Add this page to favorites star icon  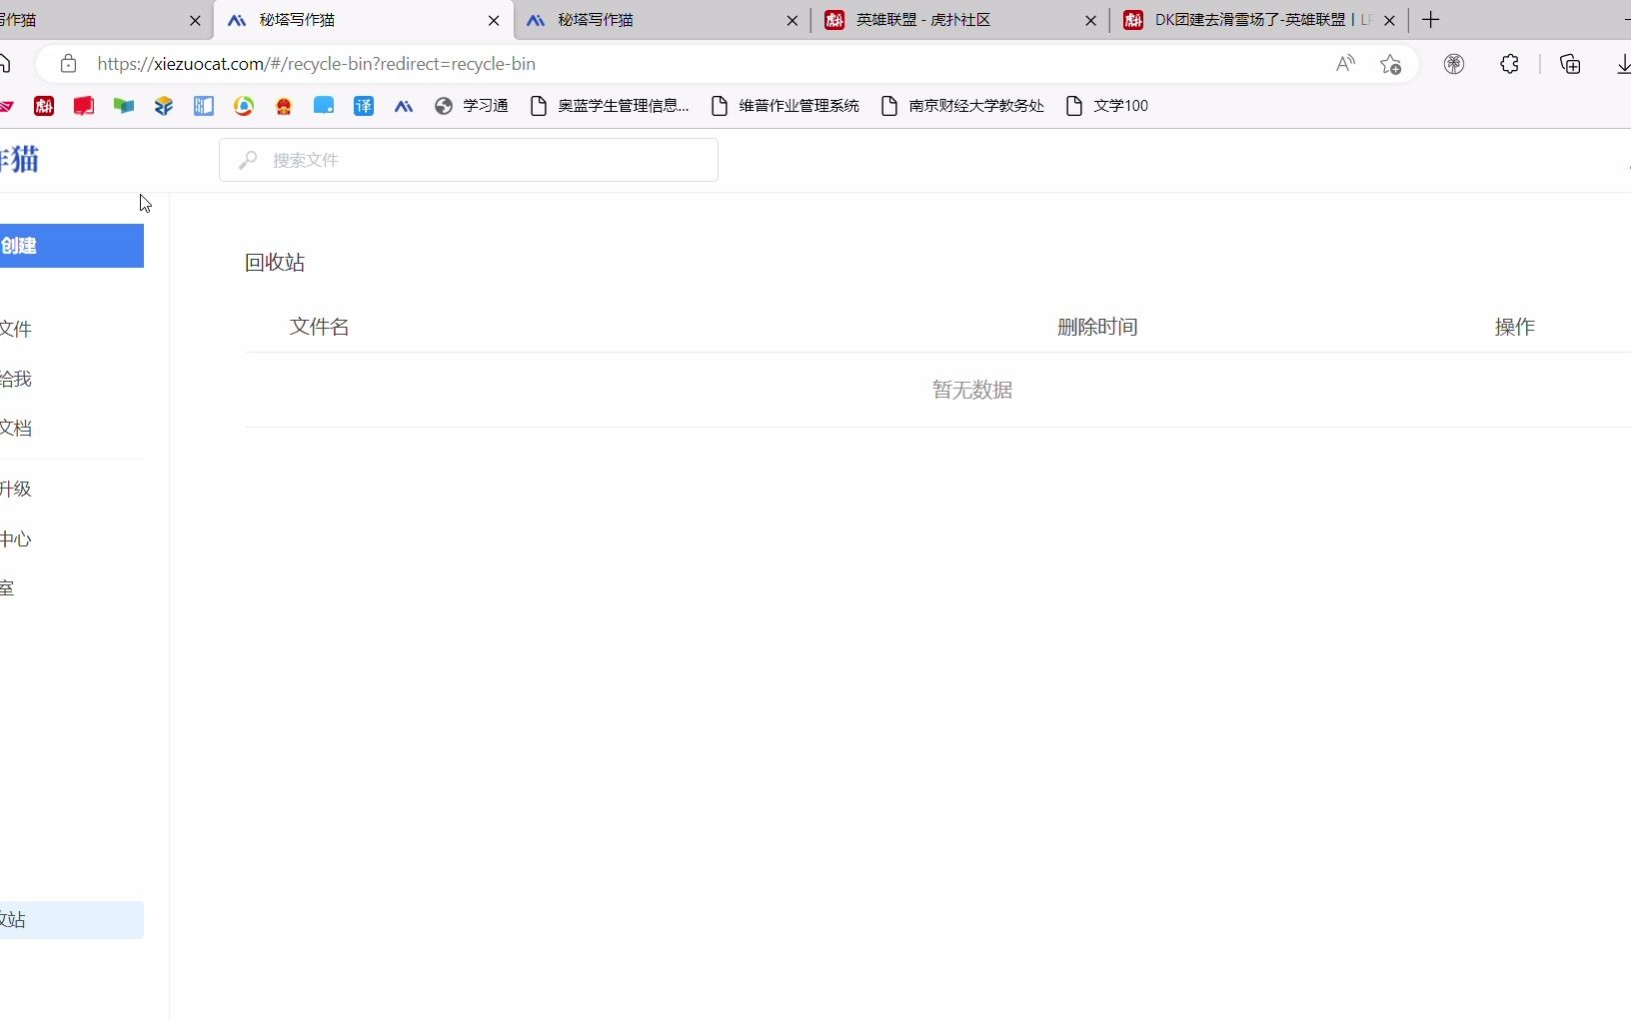tap(1390, 64)
